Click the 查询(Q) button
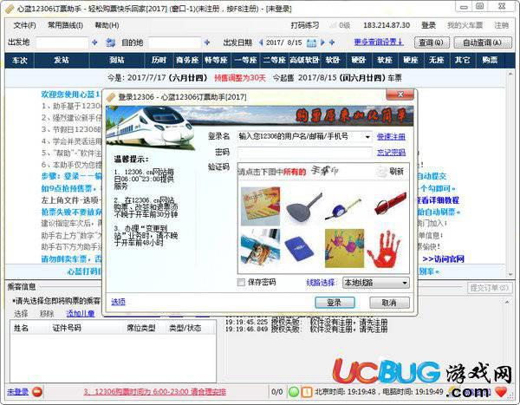520x405 pixels. pyautogui.click(x=432, y=42)
